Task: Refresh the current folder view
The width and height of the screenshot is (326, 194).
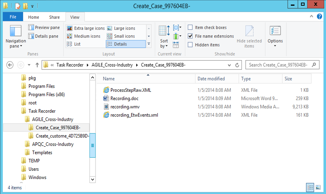Action: click(237, 65)
